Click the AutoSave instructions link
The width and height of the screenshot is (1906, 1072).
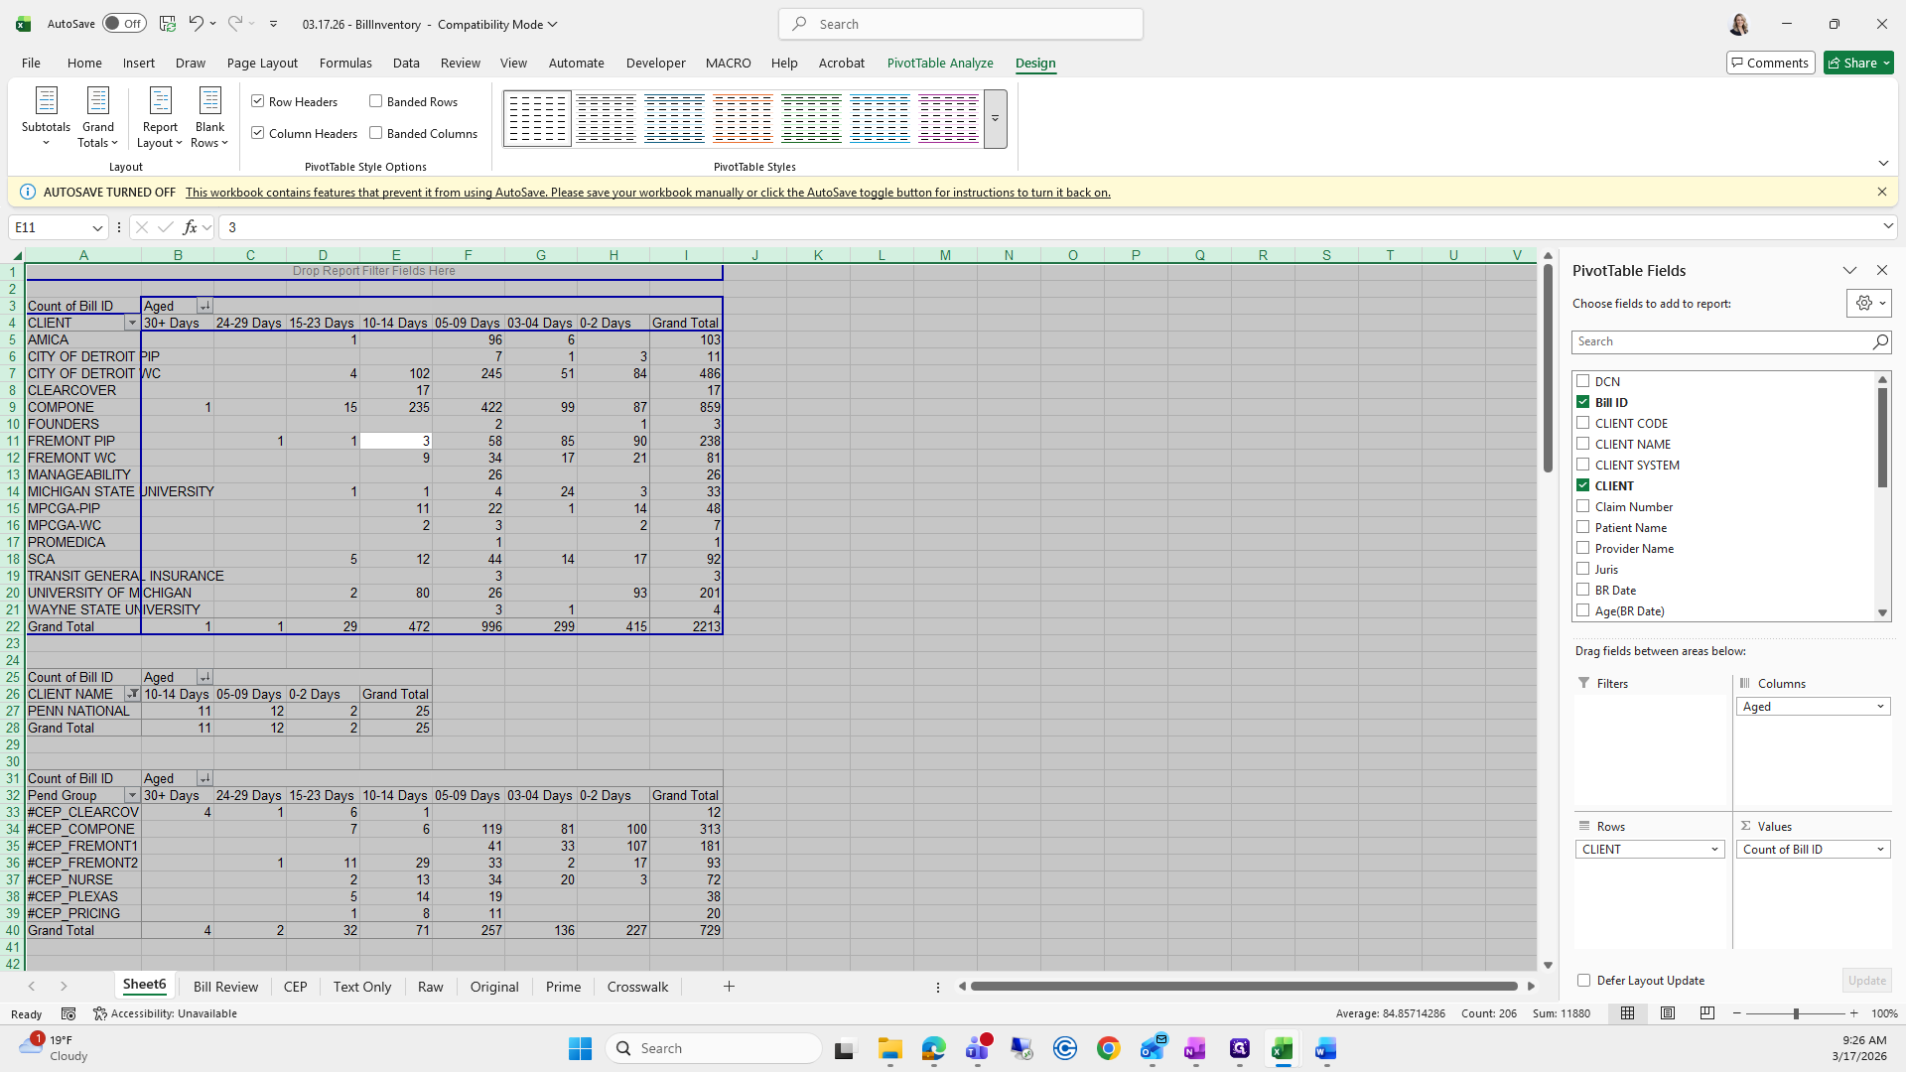tap(647, 193)
